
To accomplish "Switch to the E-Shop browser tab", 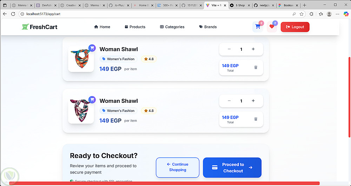I will 240,5.
